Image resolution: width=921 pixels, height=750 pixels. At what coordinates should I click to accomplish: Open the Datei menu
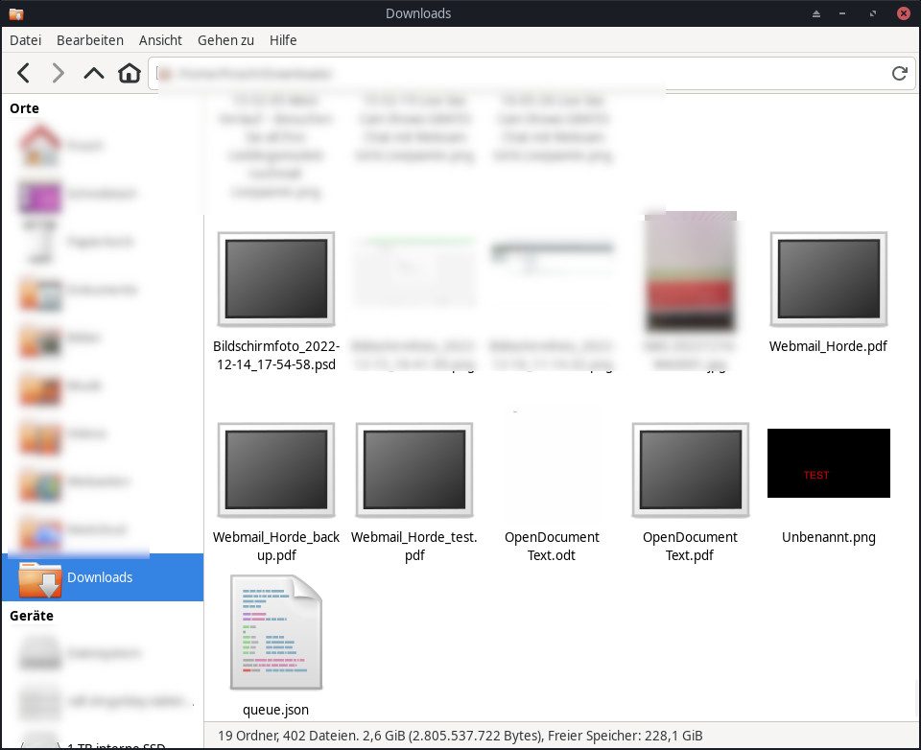point(26,40)
